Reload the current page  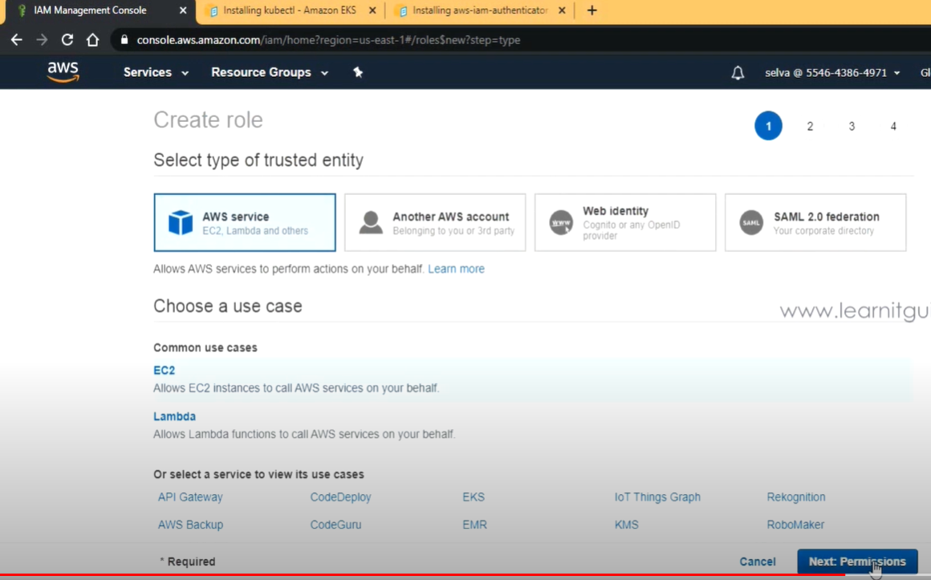click(67, 40)
